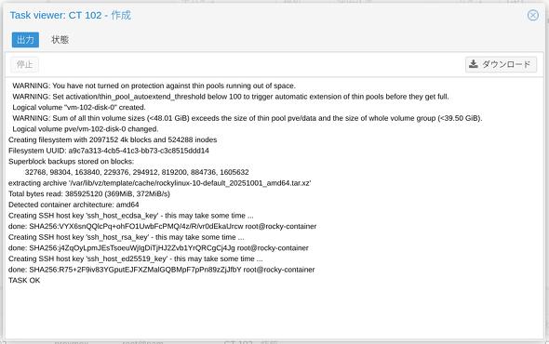Select the TASK OK log line
The width and height of the screenshot is (549, 344).
click(24, 280)
